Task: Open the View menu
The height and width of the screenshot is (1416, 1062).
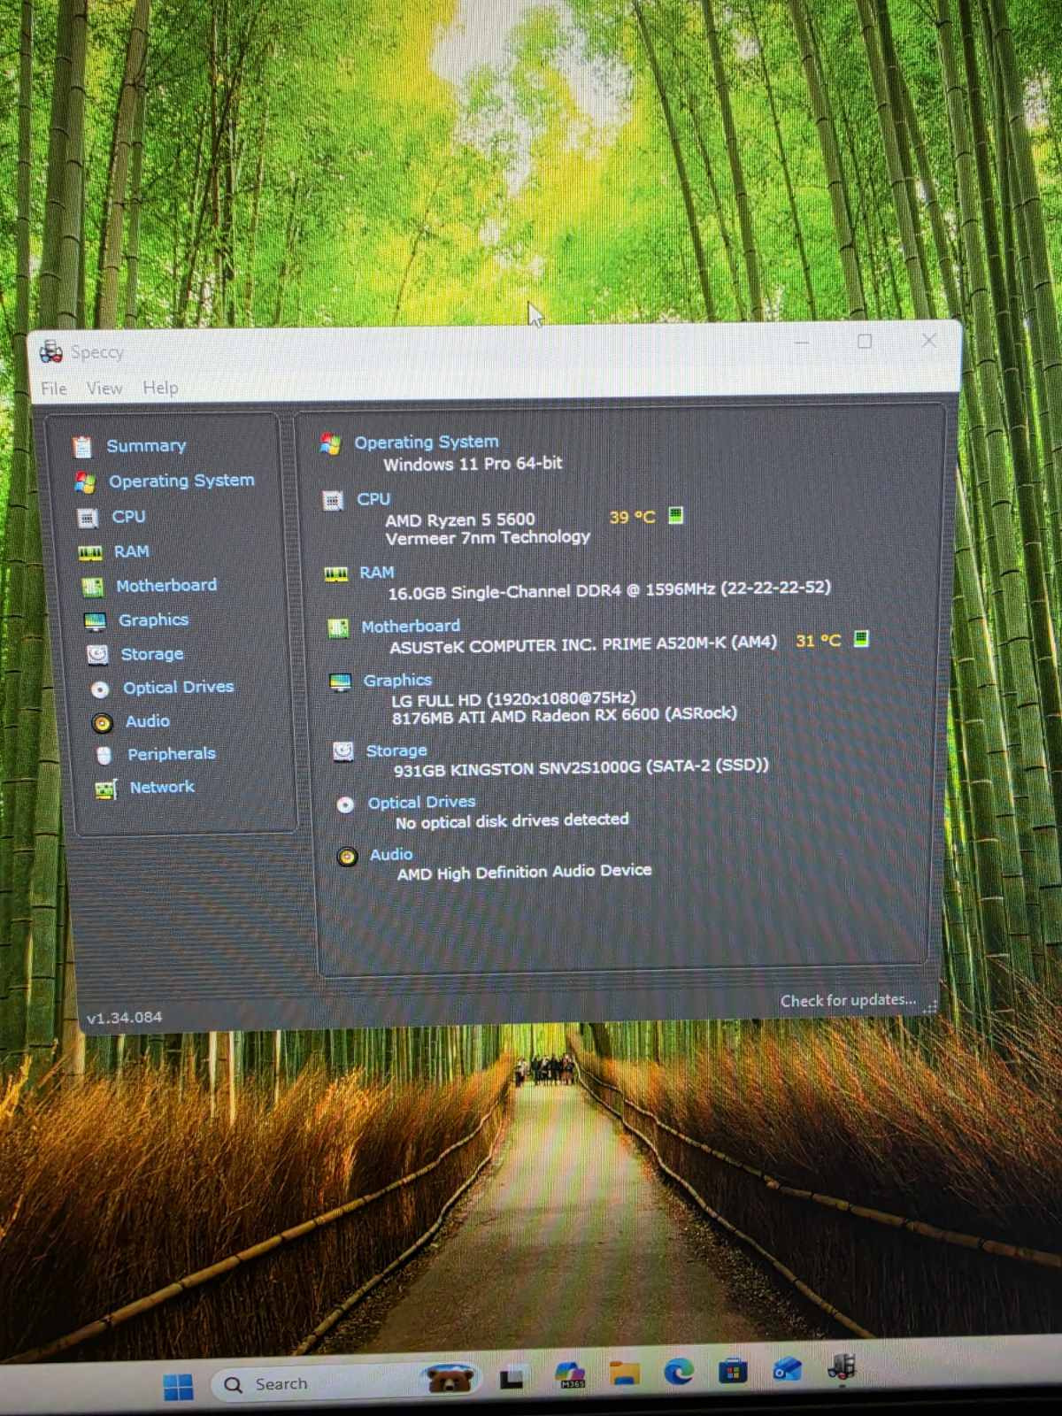Action: point(104,388)
